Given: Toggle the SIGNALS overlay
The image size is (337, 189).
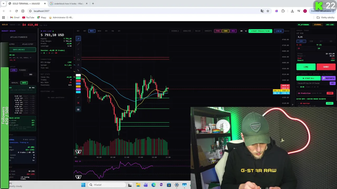Looking at the screenshot, I should (175, 31).
